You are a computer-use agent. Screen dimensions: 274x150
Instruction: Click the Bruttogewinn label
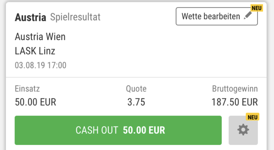[x=235, y=89]
